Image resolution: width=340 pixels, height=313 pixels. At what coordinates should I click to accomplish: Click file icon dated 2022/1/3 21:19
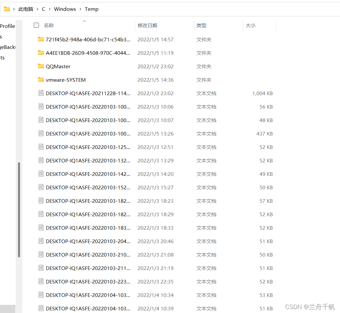pyautogui.click(x=41, y=268)
